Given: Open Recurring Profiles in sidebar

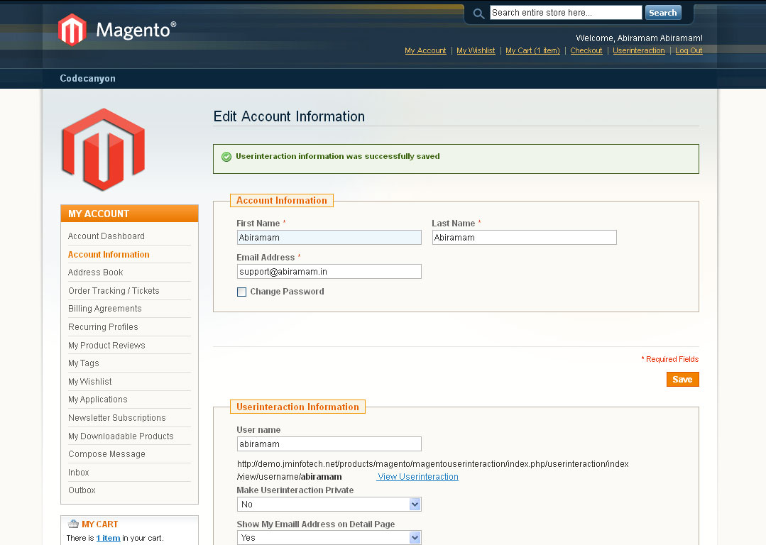Looking at the screenshot, I should click(103, 327).
